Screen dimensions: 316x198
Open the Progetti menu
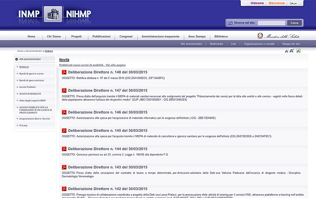pyautogui.click(x=77, y=36)
